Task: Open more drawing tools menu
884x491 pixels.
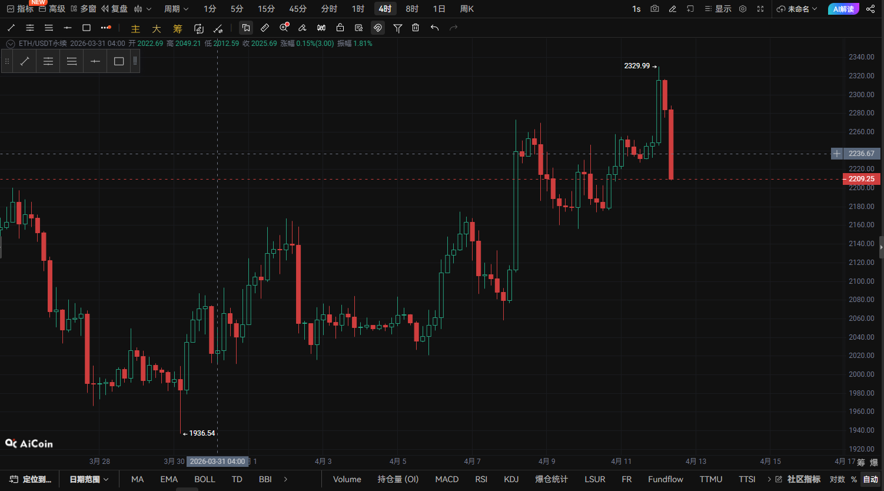Action: [106, 28]
